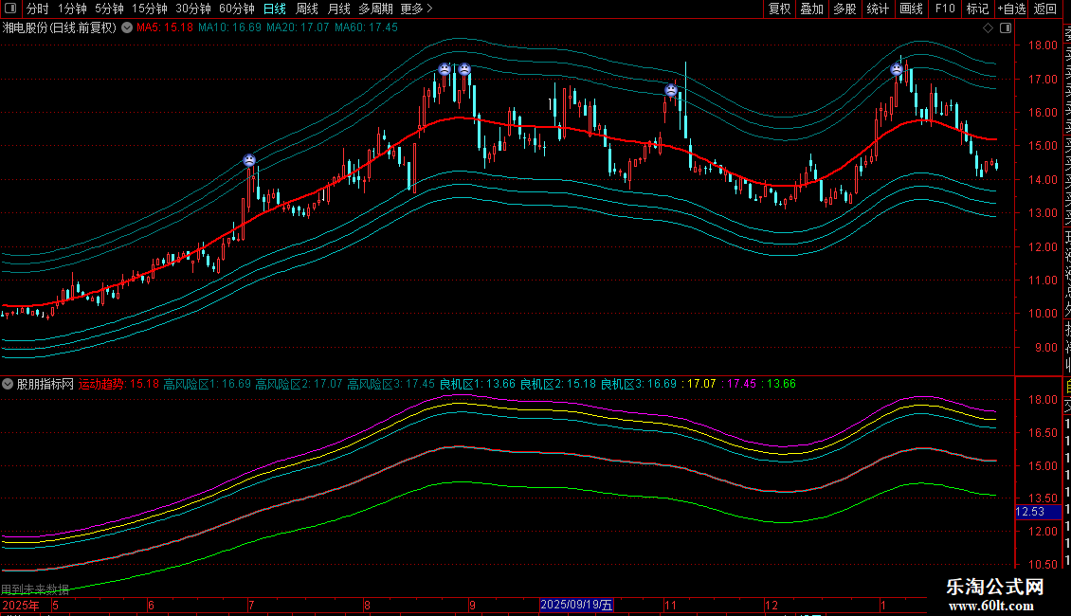Click the second of two adjacent sad-face markers
The height and width of the screenshot is (616, 1071).
point(464,69)
